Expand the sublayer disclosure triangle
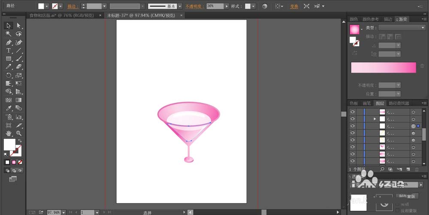 click(x=375, y=119)
